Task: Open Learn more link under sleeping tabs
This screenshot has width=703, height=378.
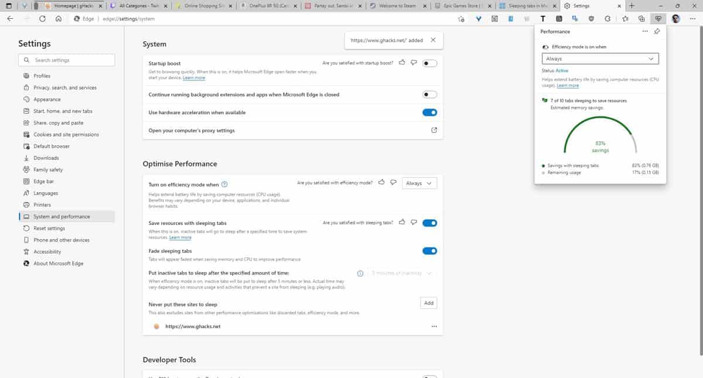Action: [x=180, y=237]
